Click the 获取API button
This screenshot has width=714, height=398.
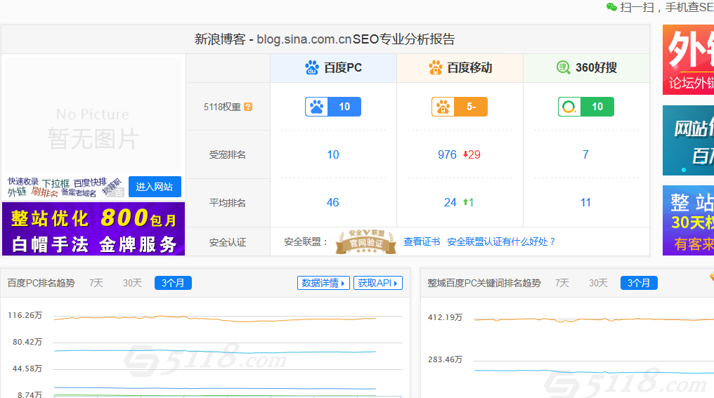tap(378, 283)
